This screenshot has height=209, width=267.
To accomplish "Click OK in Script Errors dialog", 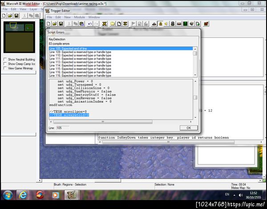I will 189,128.
